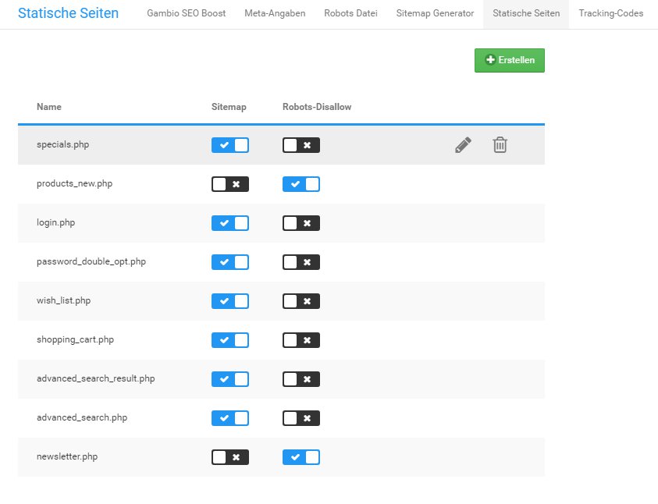Open the Robots Datei tab

(x=350, y=14)
